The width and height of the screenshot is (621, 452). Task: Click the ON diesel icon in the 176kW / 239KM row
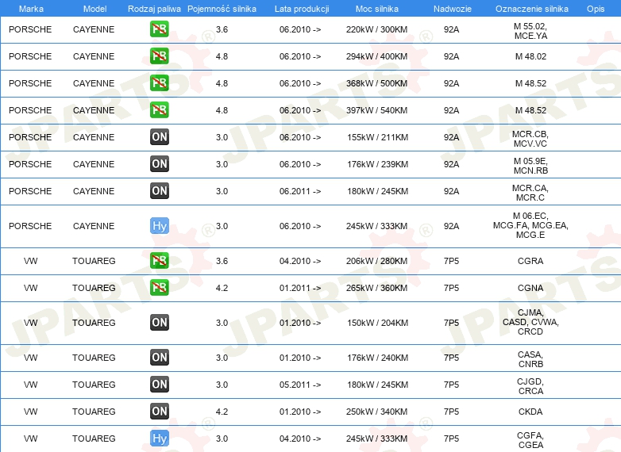[x=159, y=163]
